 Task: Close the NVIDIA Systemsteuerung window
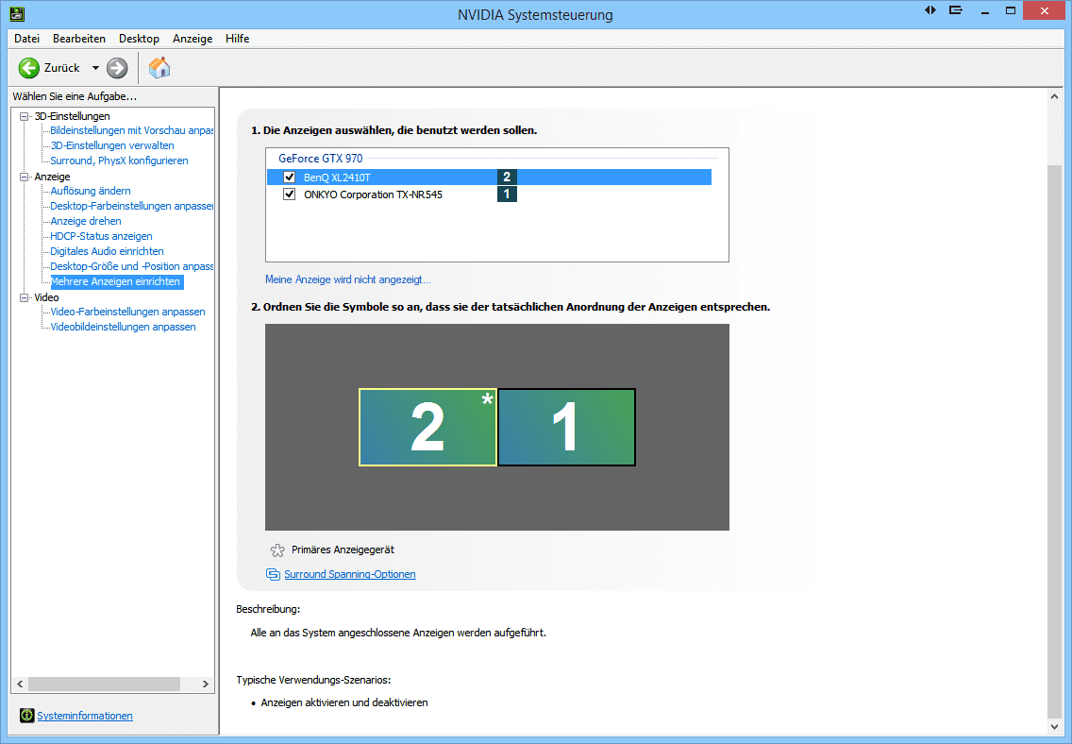(1044, 11)
